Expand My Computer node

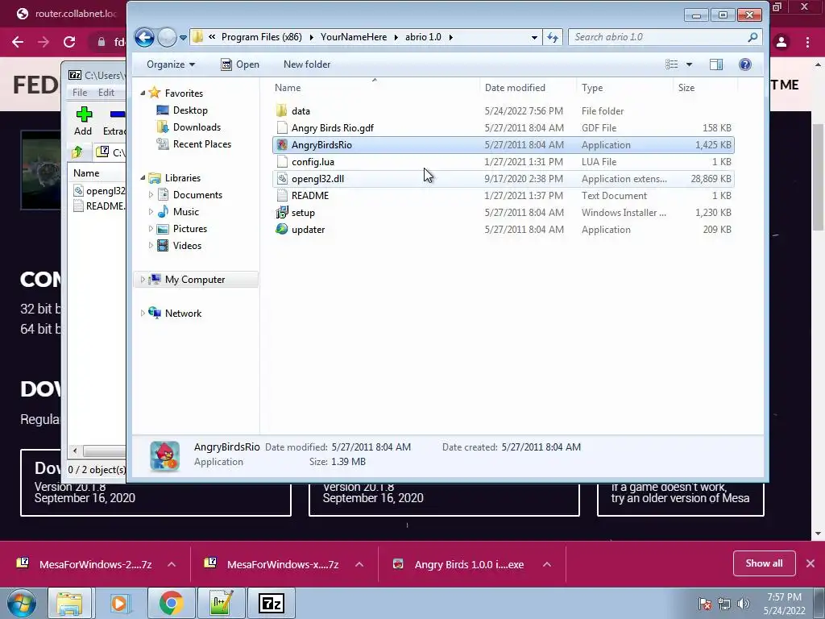click(143, 280)
